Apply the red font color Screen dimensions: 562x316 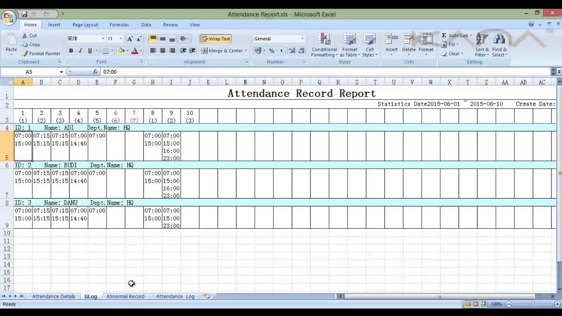[x=135, y=50]
